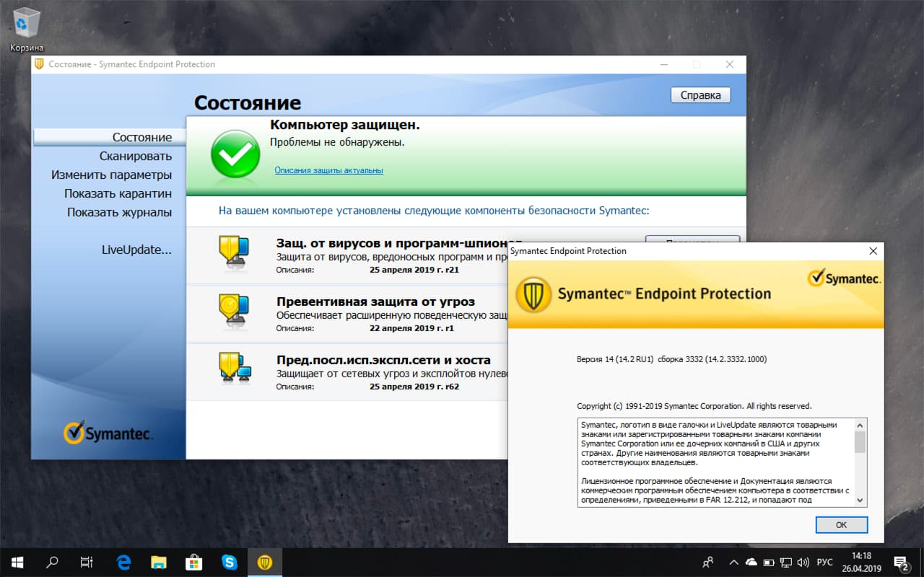
Task: Click the Symantec logo in the sidebar
Action: coord(107,433)
